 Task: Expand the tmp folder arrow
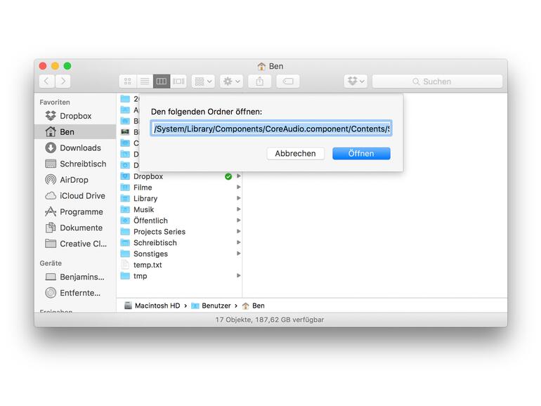pos(238,275)
